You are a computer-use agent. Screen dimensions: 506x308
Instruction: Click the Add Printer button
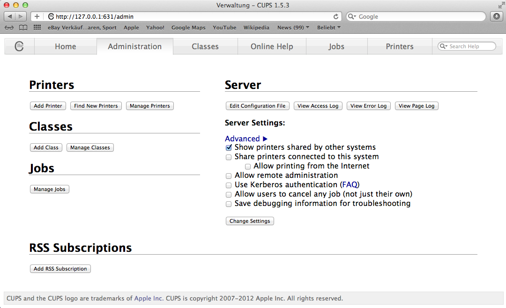click(x=48, y=106)
